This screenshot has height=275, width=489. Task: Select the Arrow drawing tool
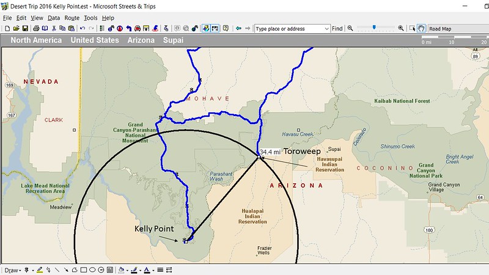pos(66,270)
